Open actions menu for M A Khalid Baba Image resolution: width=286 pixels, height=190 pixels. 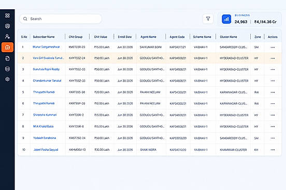(273, 126)
